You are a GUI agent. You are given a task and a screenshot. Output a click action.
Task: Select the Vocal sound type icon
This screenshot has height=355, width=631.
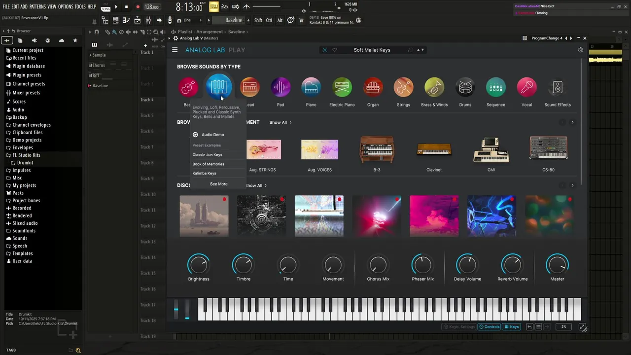[526, 88]
